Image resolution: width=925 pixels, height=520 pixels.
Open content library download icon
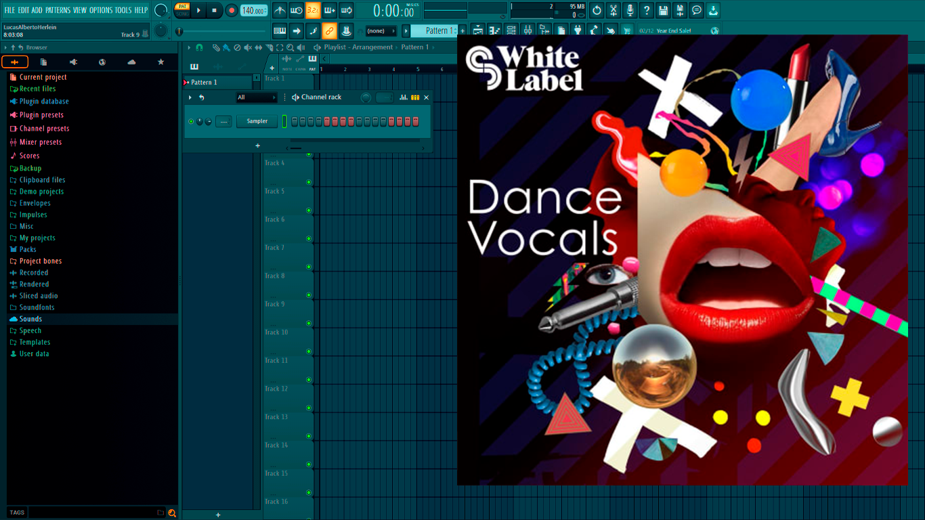point(712,10)
